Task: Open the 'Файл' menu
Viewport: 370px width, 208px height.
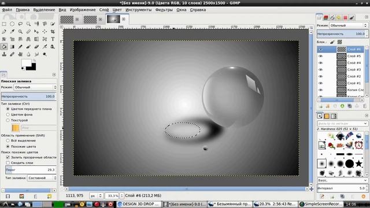Action: pyautogui.click(x=7, y=10)
